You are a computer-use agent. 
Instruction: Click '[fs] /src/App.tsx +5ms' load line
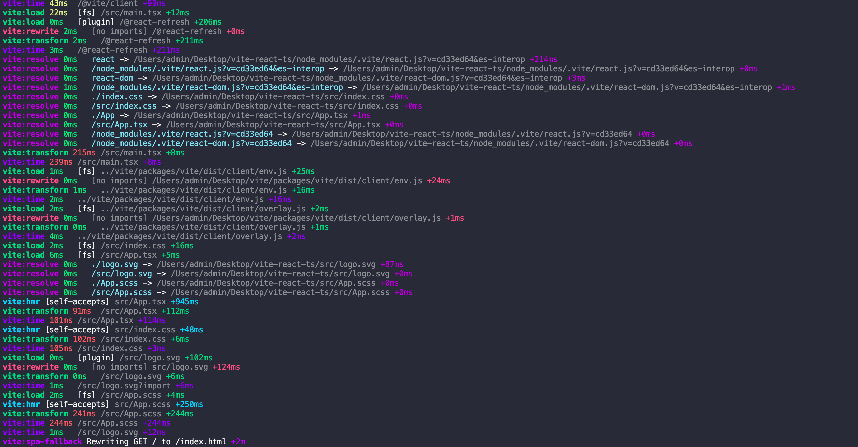click(x=129, y=255)
